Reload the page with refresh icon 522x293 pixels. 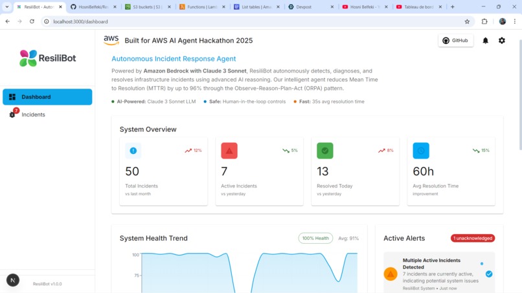(32, 21)
